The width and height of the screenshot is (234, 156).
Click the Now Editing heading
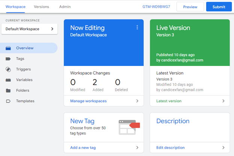coord(87,28)
